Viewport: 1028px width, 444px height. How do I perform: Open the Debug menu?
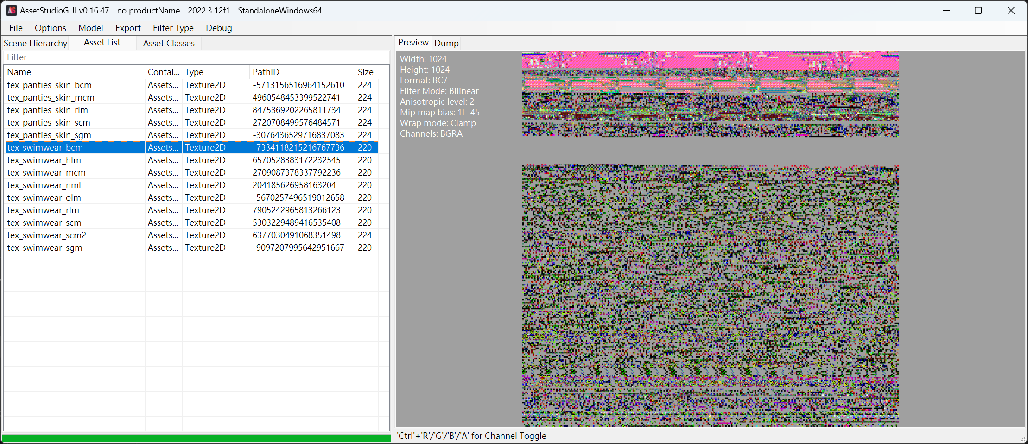(x=219, y=28)
